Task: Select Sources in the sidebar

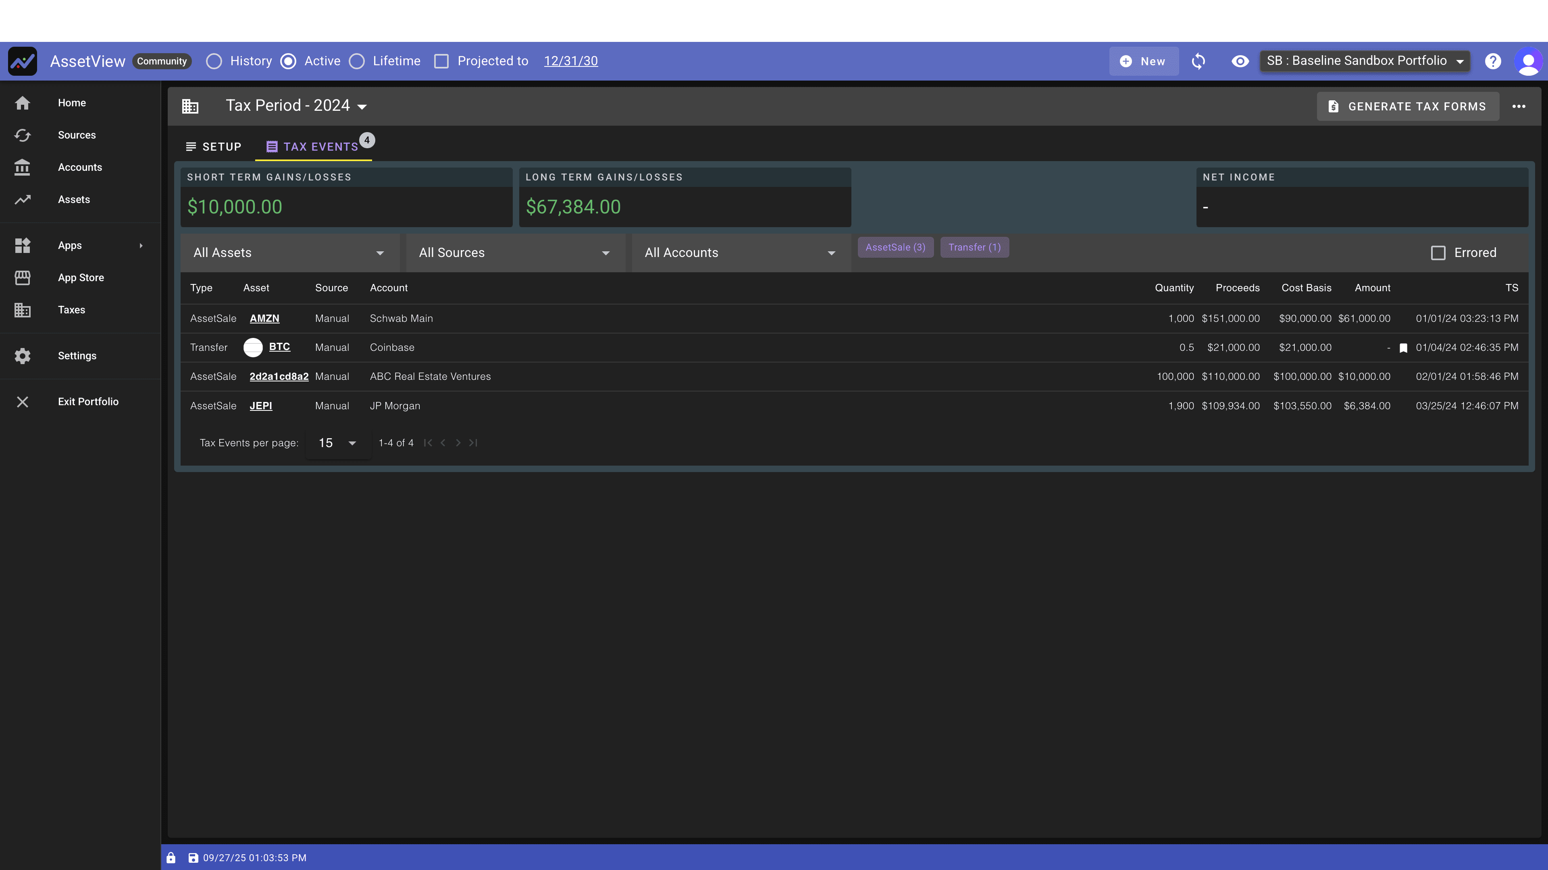Action: pos(77,135)
